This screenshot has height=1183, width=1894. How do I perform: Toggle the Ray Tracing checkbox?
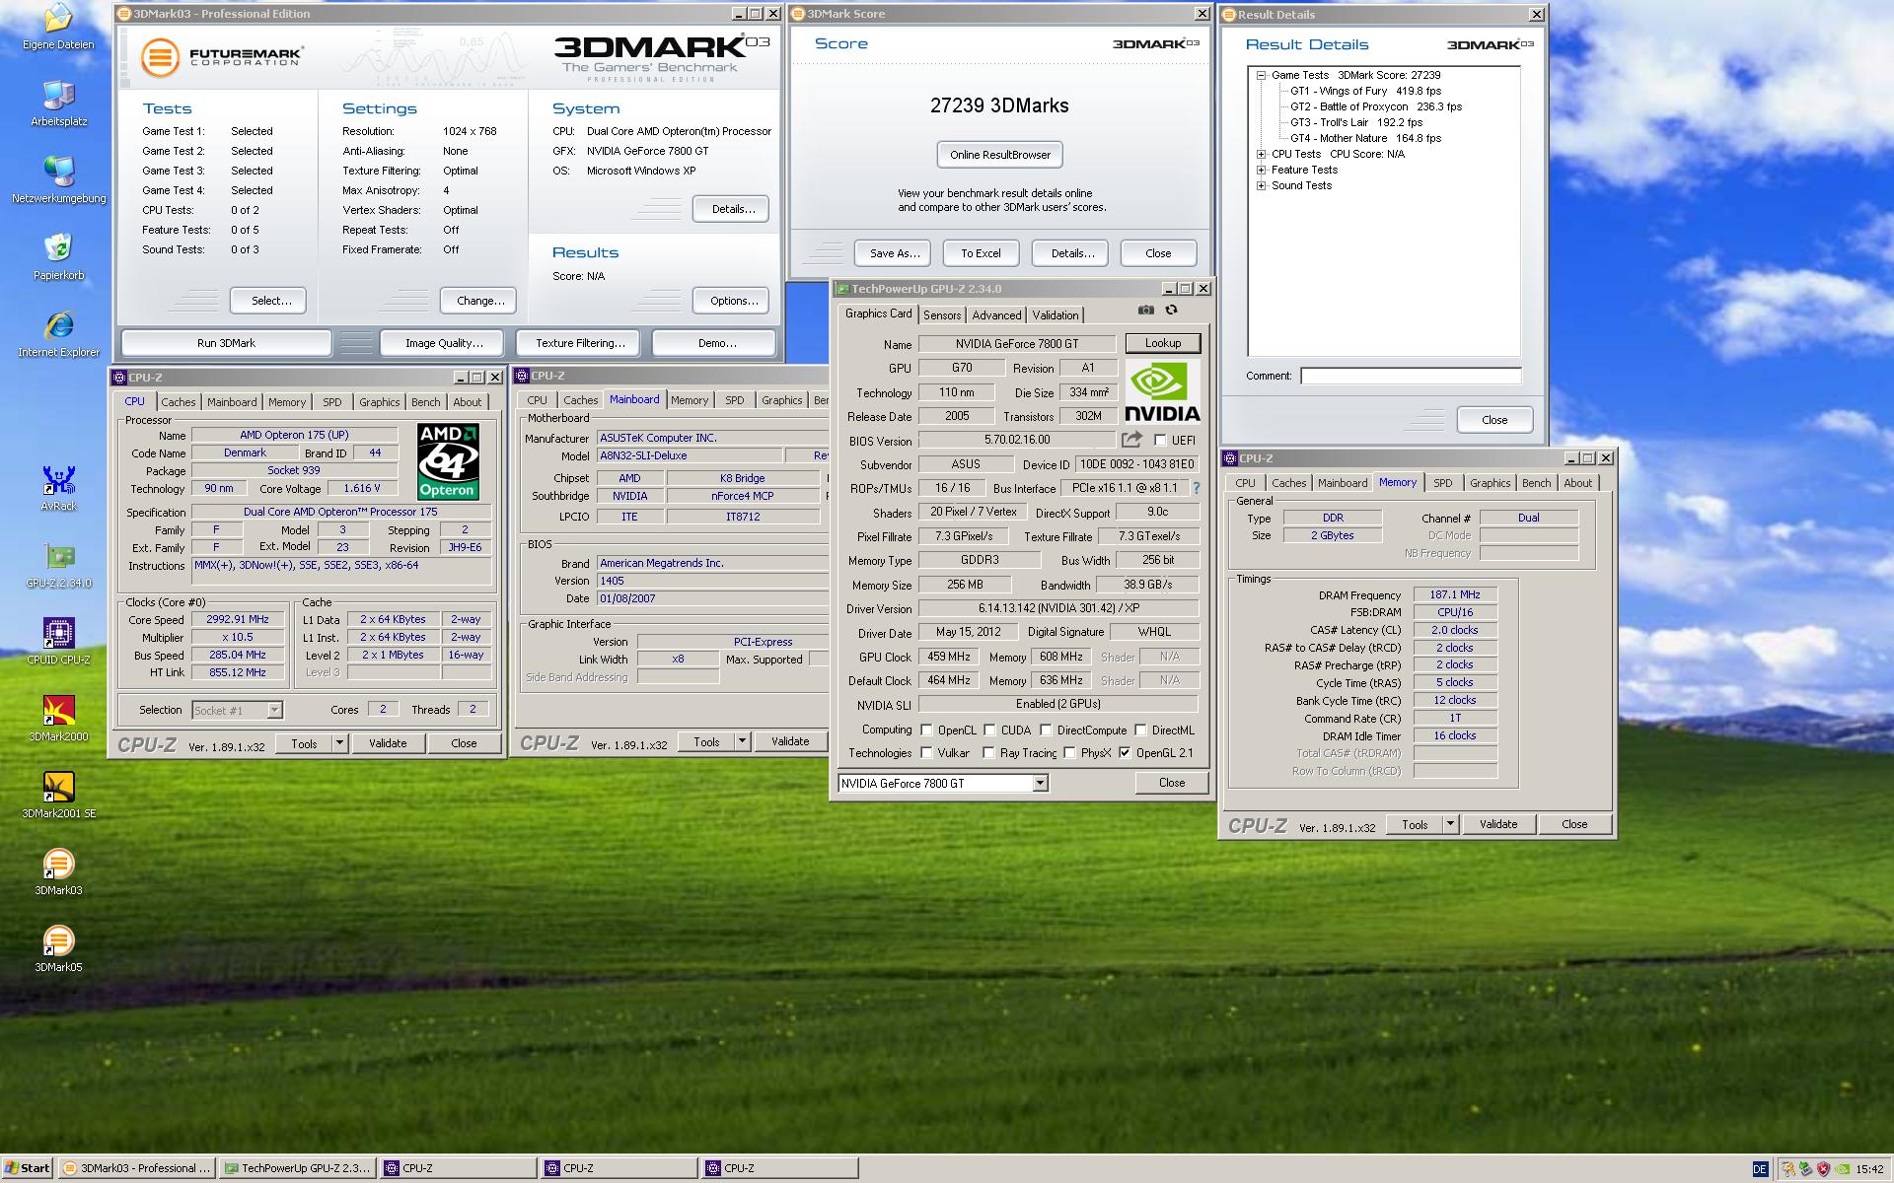point(988,753)
